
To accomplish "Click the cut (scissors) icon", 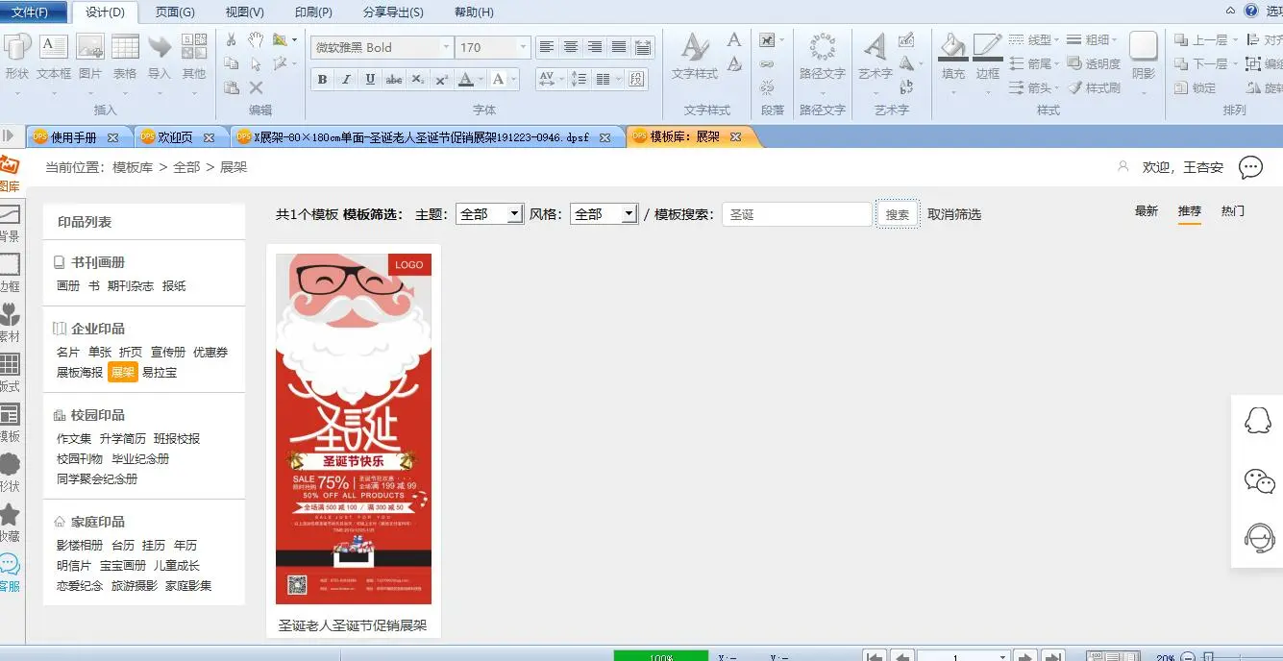I will [x=232, y=39].
